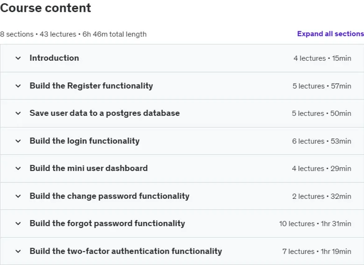
Task: Click Build the login functionality heading
Action: 84,141
